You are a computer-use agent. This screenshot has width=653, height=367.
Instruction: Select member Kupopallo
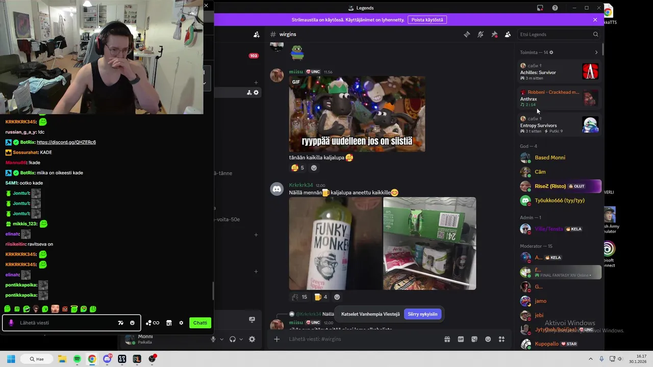(x=559, y=344)
